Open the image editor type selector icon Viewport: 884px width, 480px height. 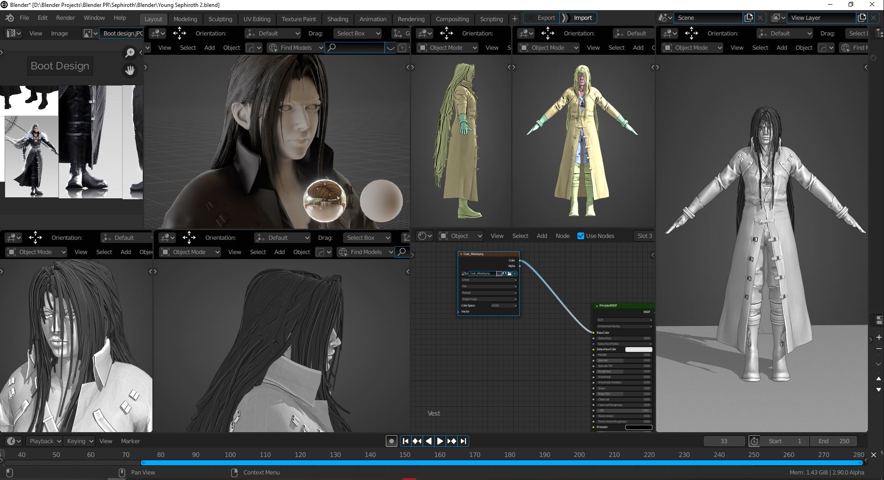(13, 33)
